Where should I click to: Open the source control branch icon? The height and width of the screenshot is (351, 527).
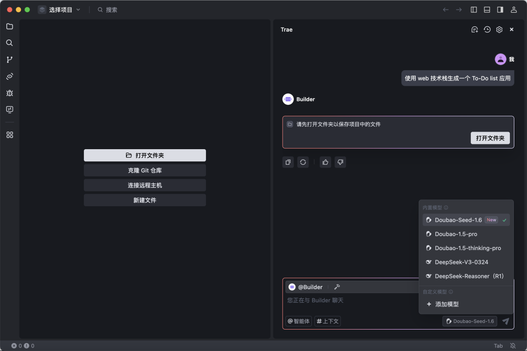(9, 59)
